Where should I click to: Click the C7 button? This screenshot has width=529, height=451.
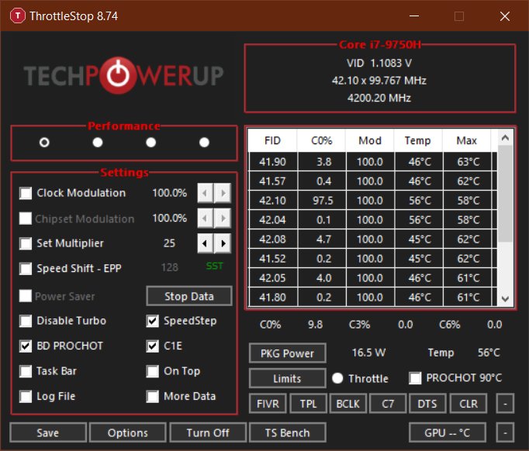(x=388, y=404)
